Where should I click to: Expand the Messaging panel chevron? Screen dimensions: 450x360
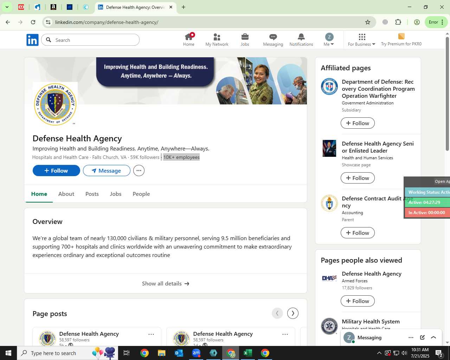433,337
